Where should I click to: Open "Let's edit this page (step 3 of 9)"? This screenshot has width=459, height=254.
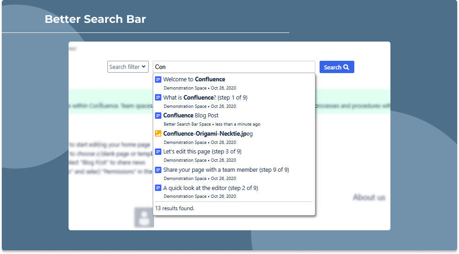tap(202, 152)
